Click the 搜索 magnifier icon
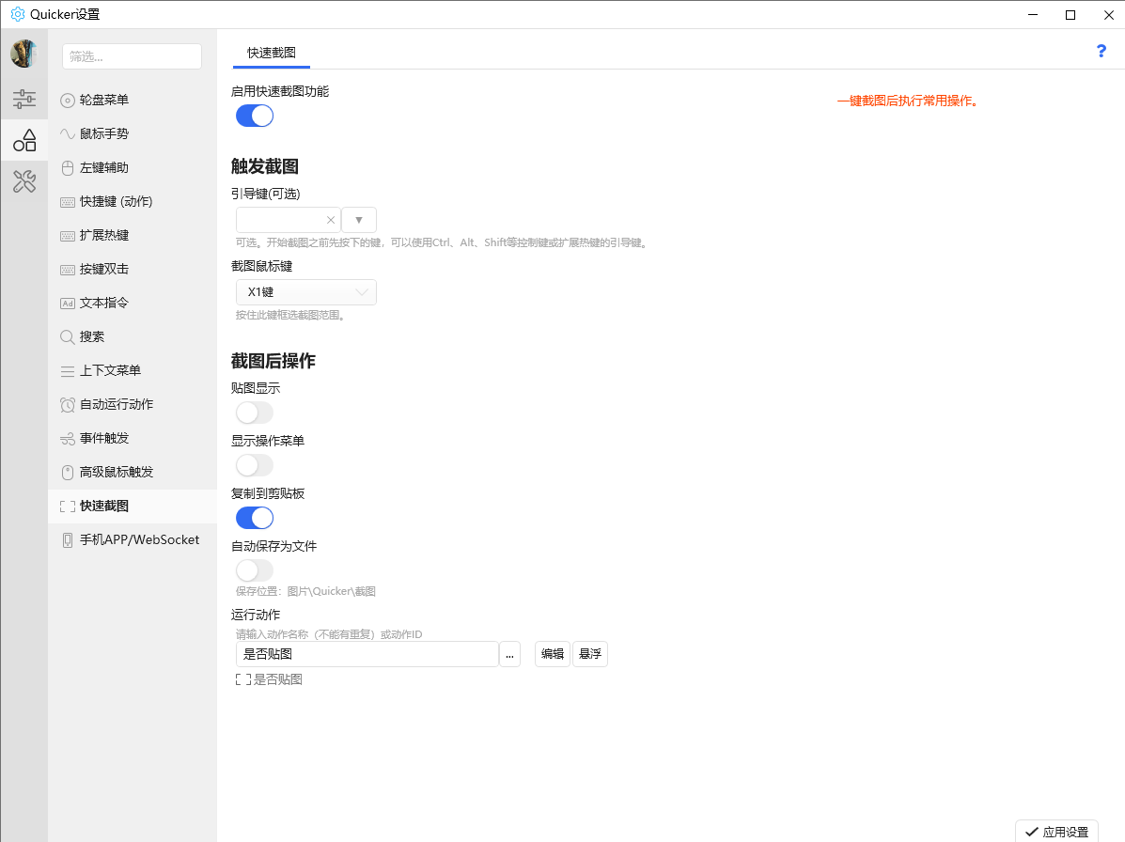 point(68,337)
